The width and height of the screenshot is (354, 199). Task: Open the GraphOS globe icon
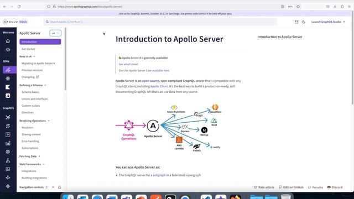tap(8, 151)
